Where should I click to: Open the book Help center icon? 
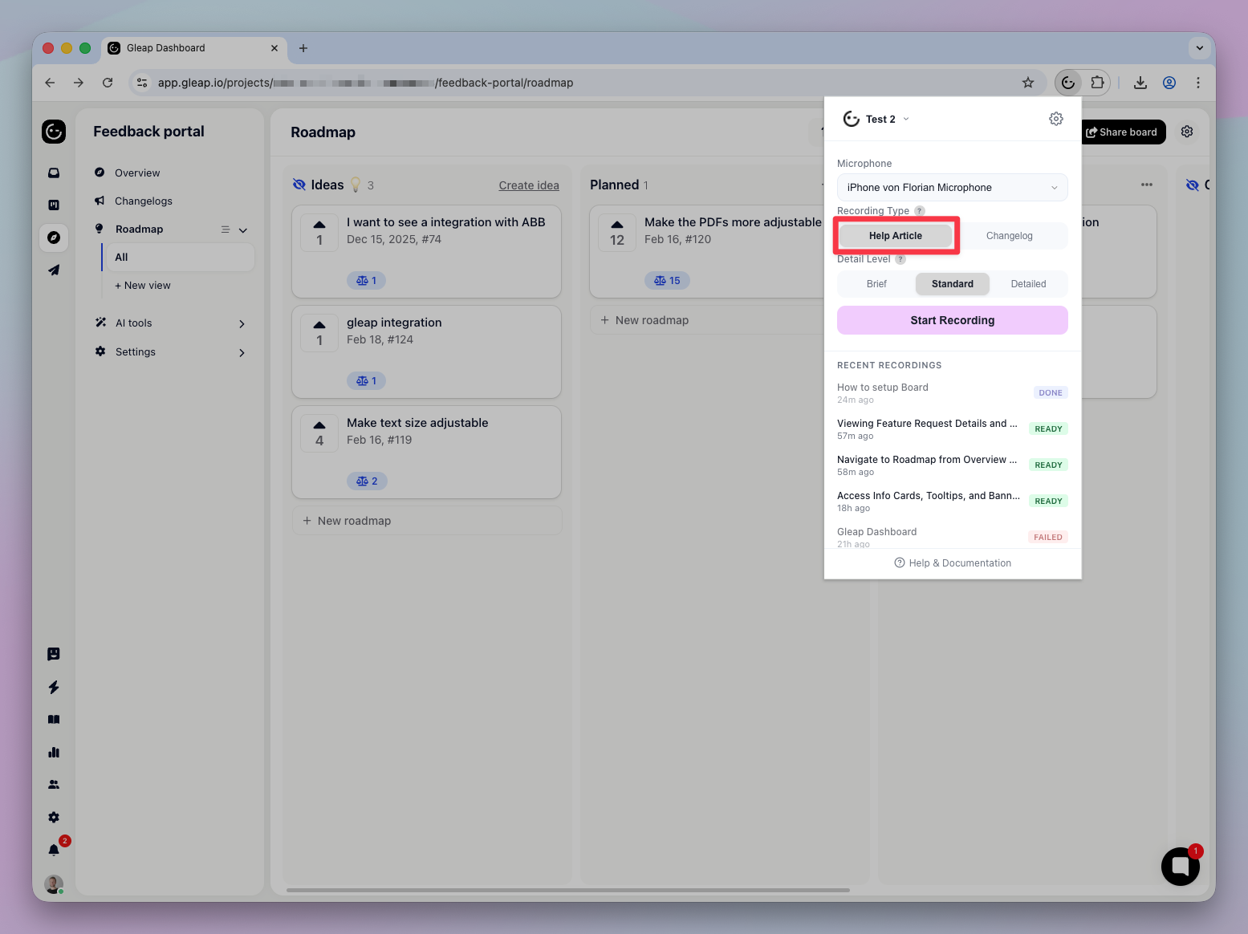tap(54, 720)
